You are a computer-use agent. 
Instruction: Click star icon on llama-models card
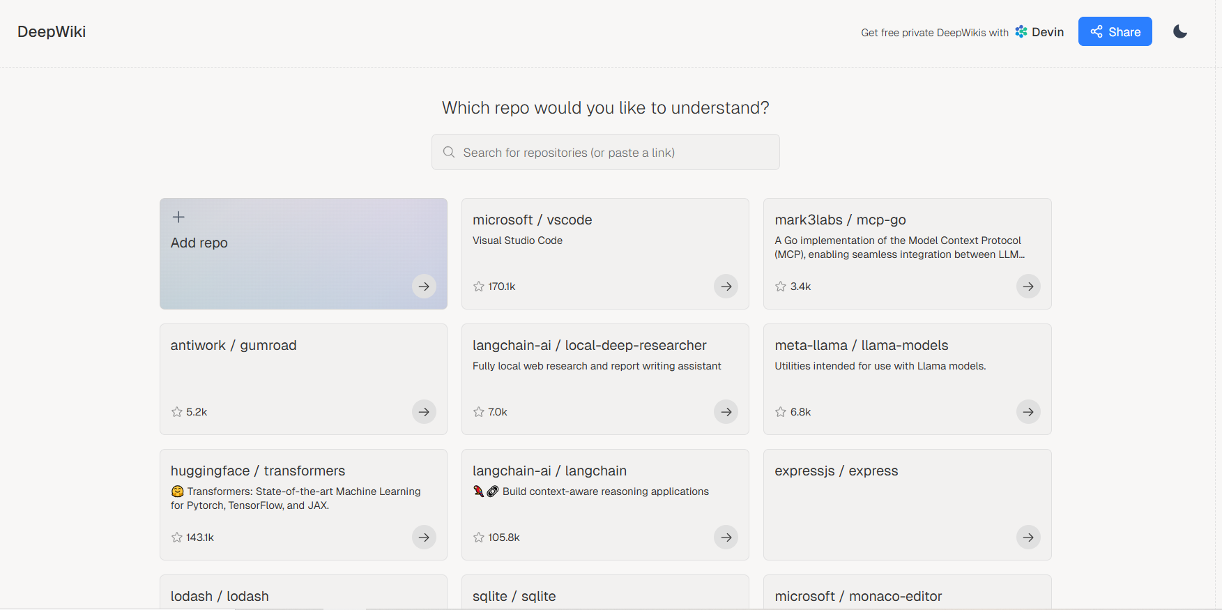[781, 412]
